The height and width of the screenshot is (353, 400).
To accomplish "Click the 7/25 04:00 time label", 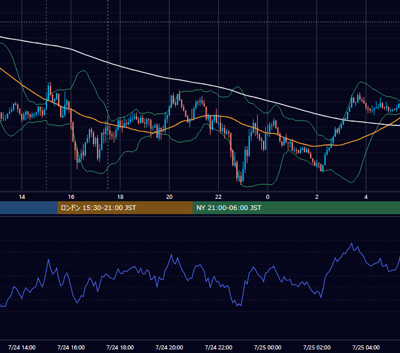I will [366, 348].
